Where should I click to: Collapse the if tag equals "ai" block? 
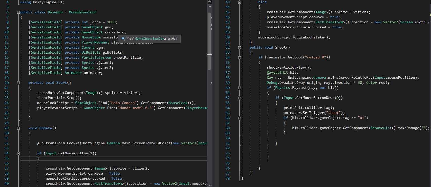click(239, 118)
